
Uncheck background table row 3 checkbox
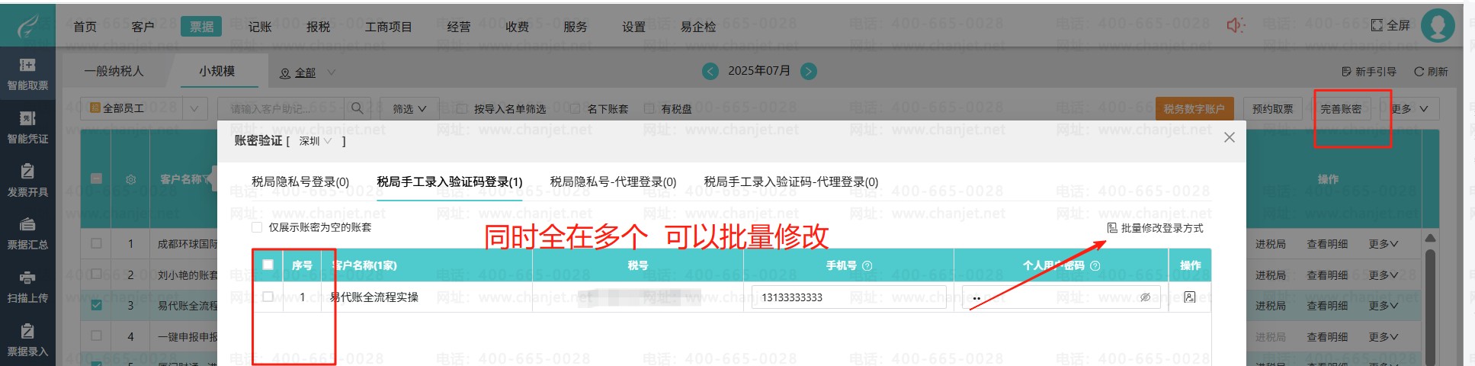tap(96, 305)
